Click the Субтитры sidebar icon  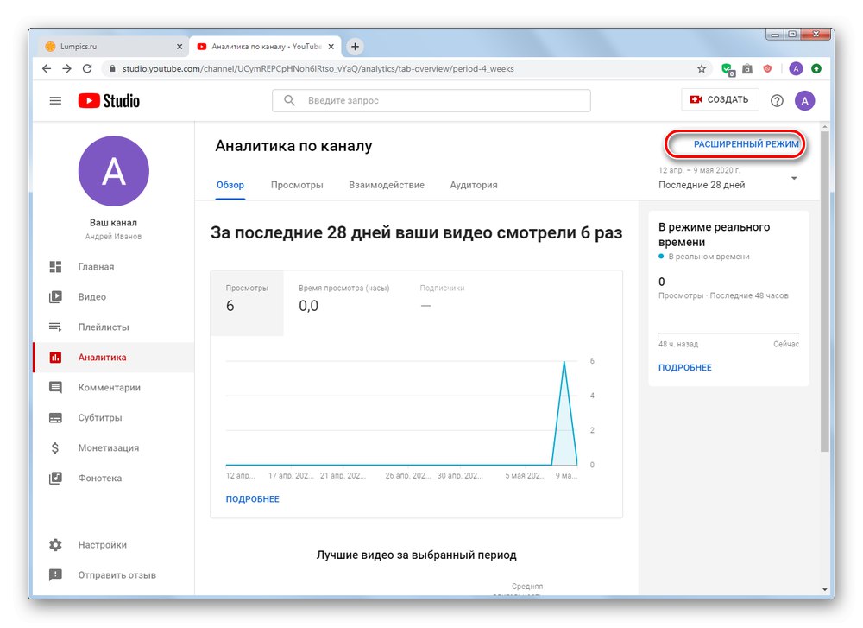55,417
